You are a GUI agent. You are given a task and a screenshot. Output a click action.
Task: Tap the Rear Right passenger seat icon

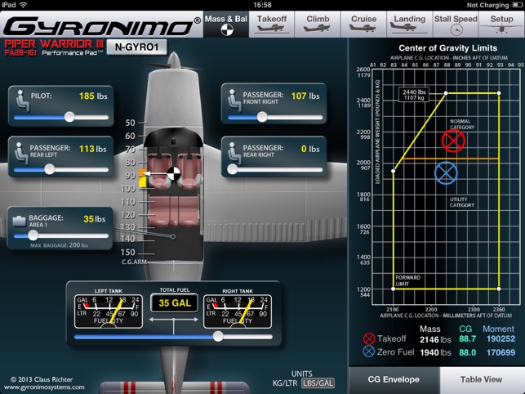234,153
